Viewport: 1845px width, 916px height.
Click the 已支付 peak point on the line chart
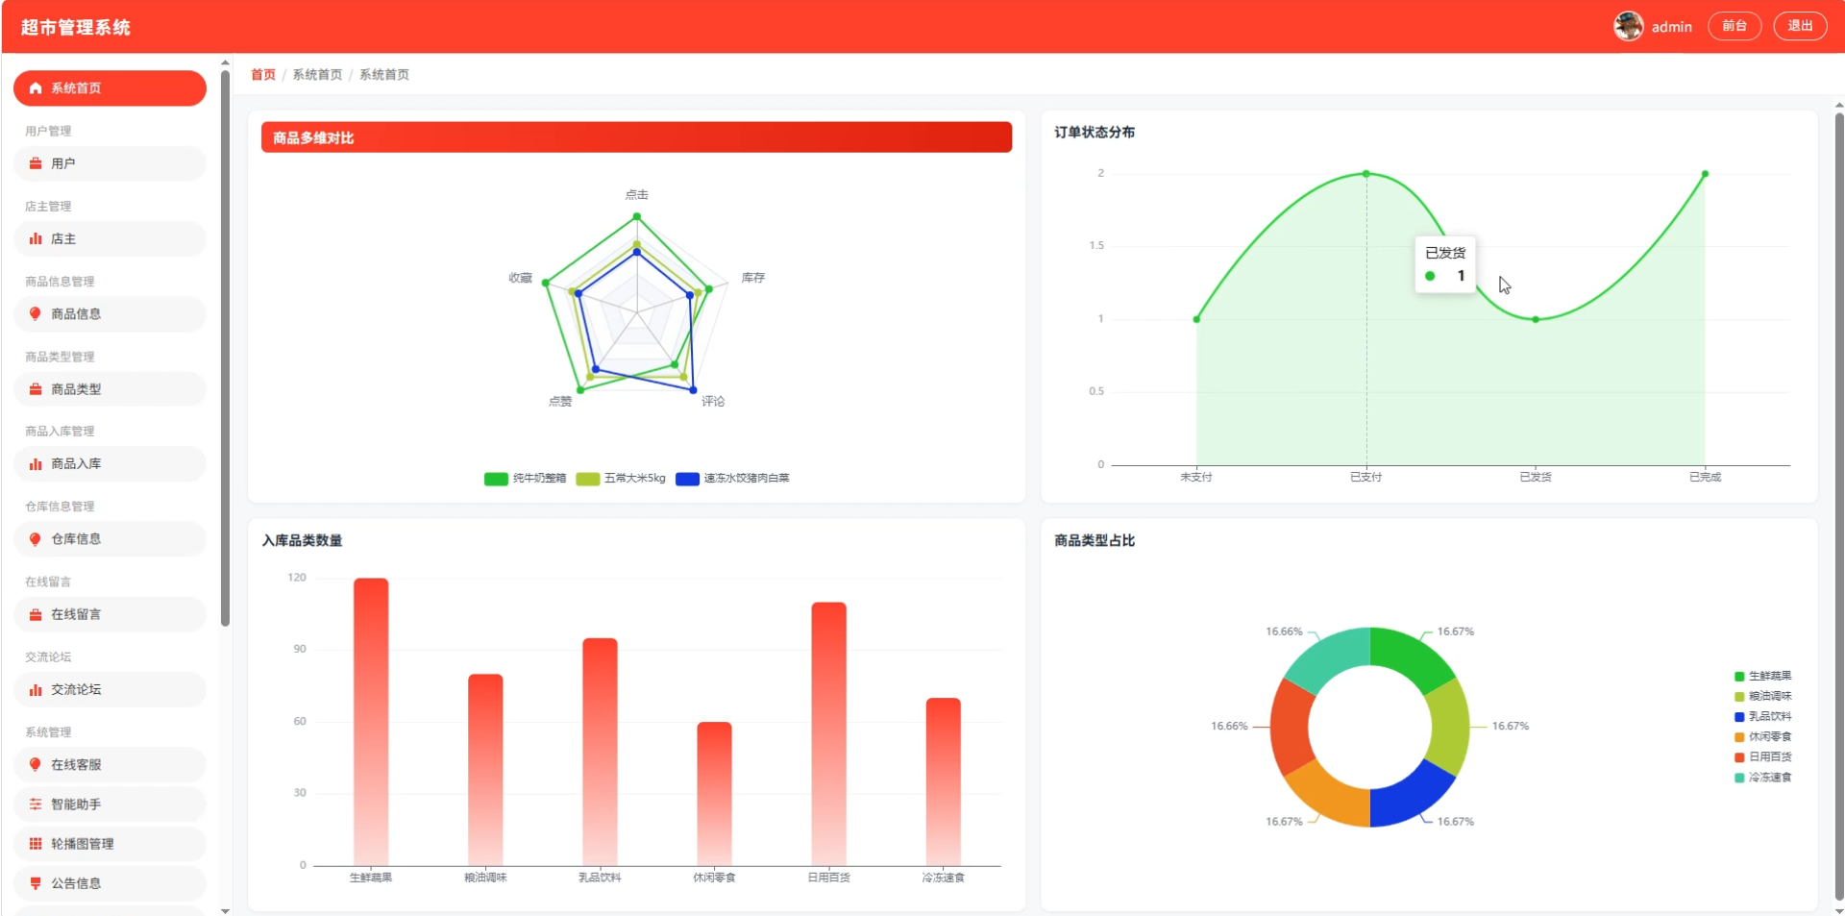1366,174
